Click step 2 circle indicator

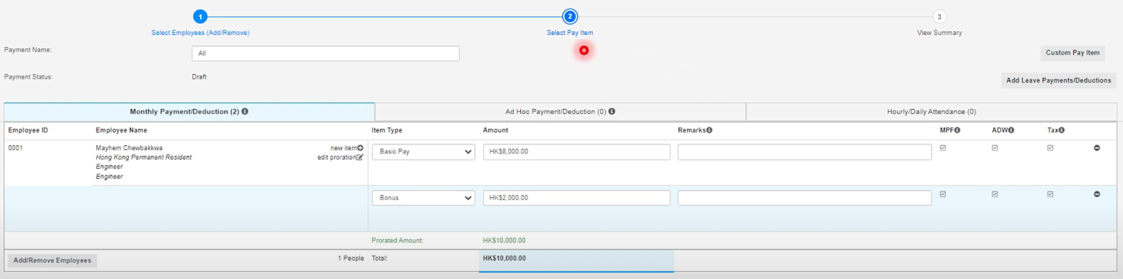click(x=570, y=17)
